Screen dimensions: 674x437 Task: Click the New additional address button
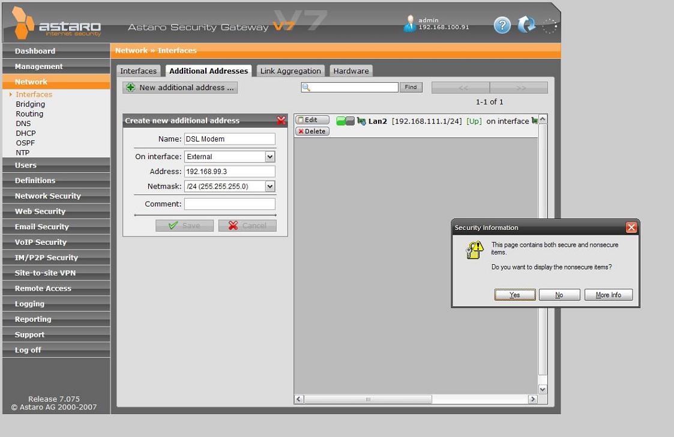[x=180, y=88]
